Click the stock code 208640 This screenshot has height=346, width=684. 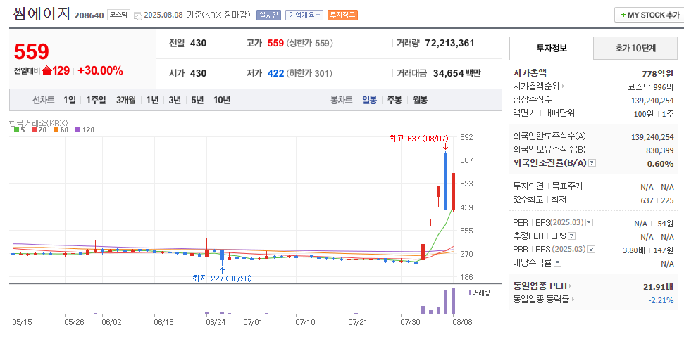89,15
